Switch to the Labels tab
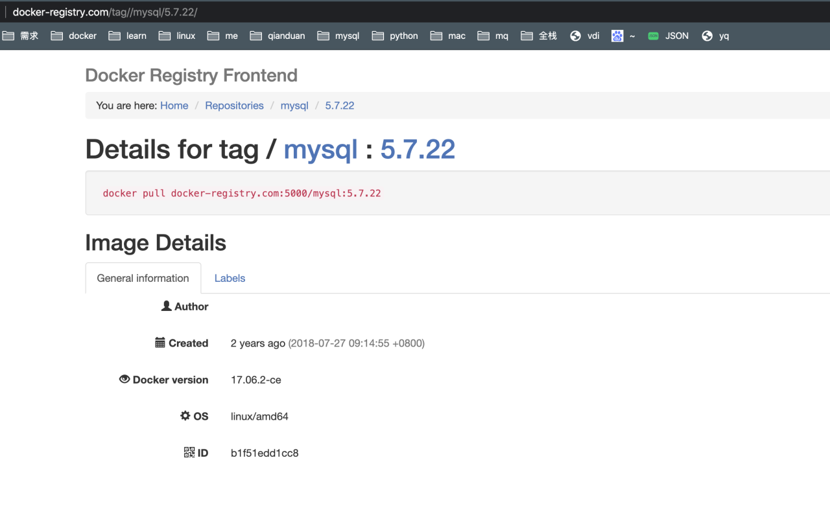The image size is (830, 506). click(230, 278)
